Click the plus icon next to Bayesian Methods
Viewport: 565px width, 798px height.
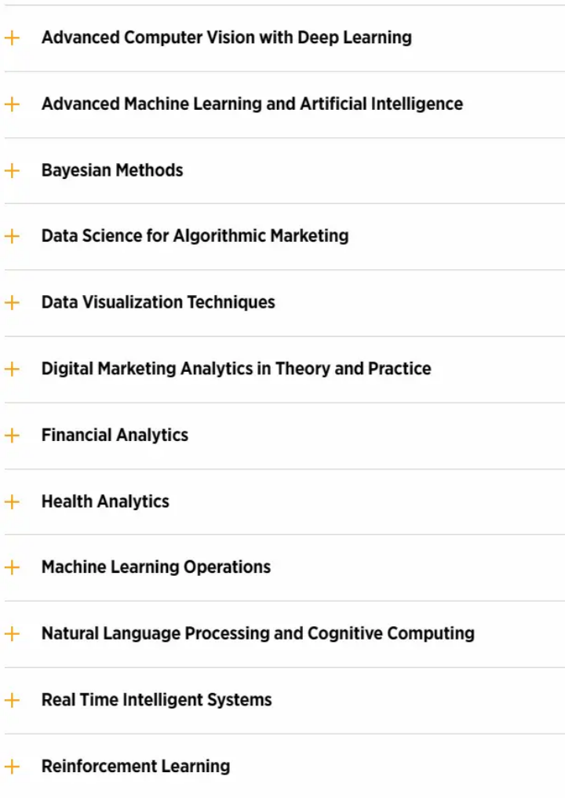click(12, 170)
